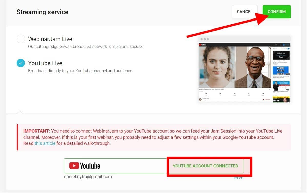This screenshot has height=193, width=307.
Task: Click the YouTube logo in connection box
Action: point(85,166)
